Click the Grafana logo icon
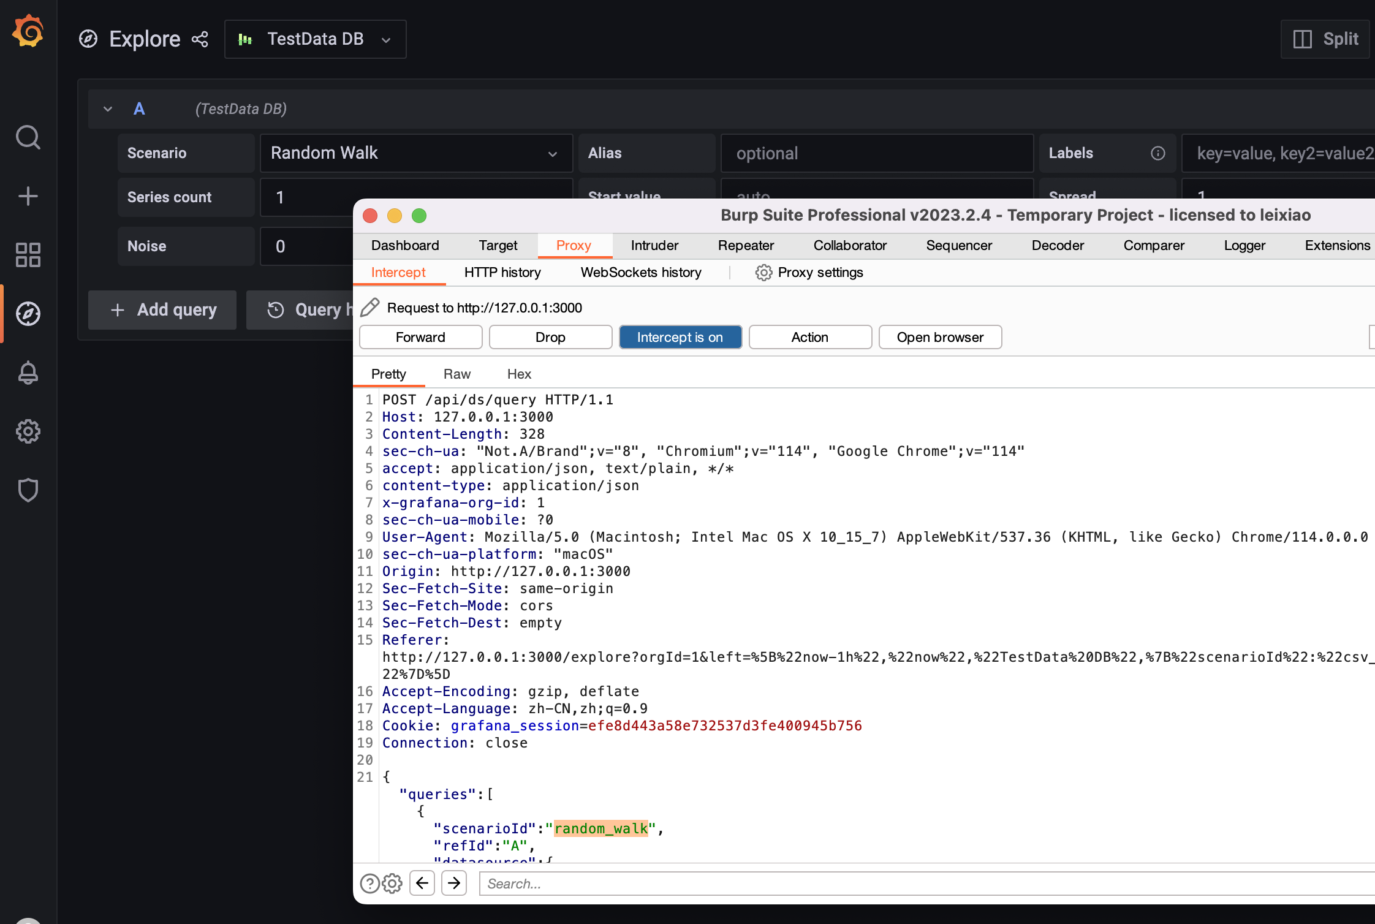This screenshot has width=1375, height=924. [28, 31]
